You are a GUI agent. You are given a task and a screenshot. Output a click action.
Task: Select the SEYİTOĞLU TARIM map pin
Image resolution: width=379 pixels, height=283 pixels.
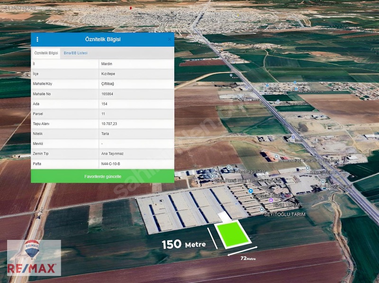pyautogui.click(x=262, y=210)
